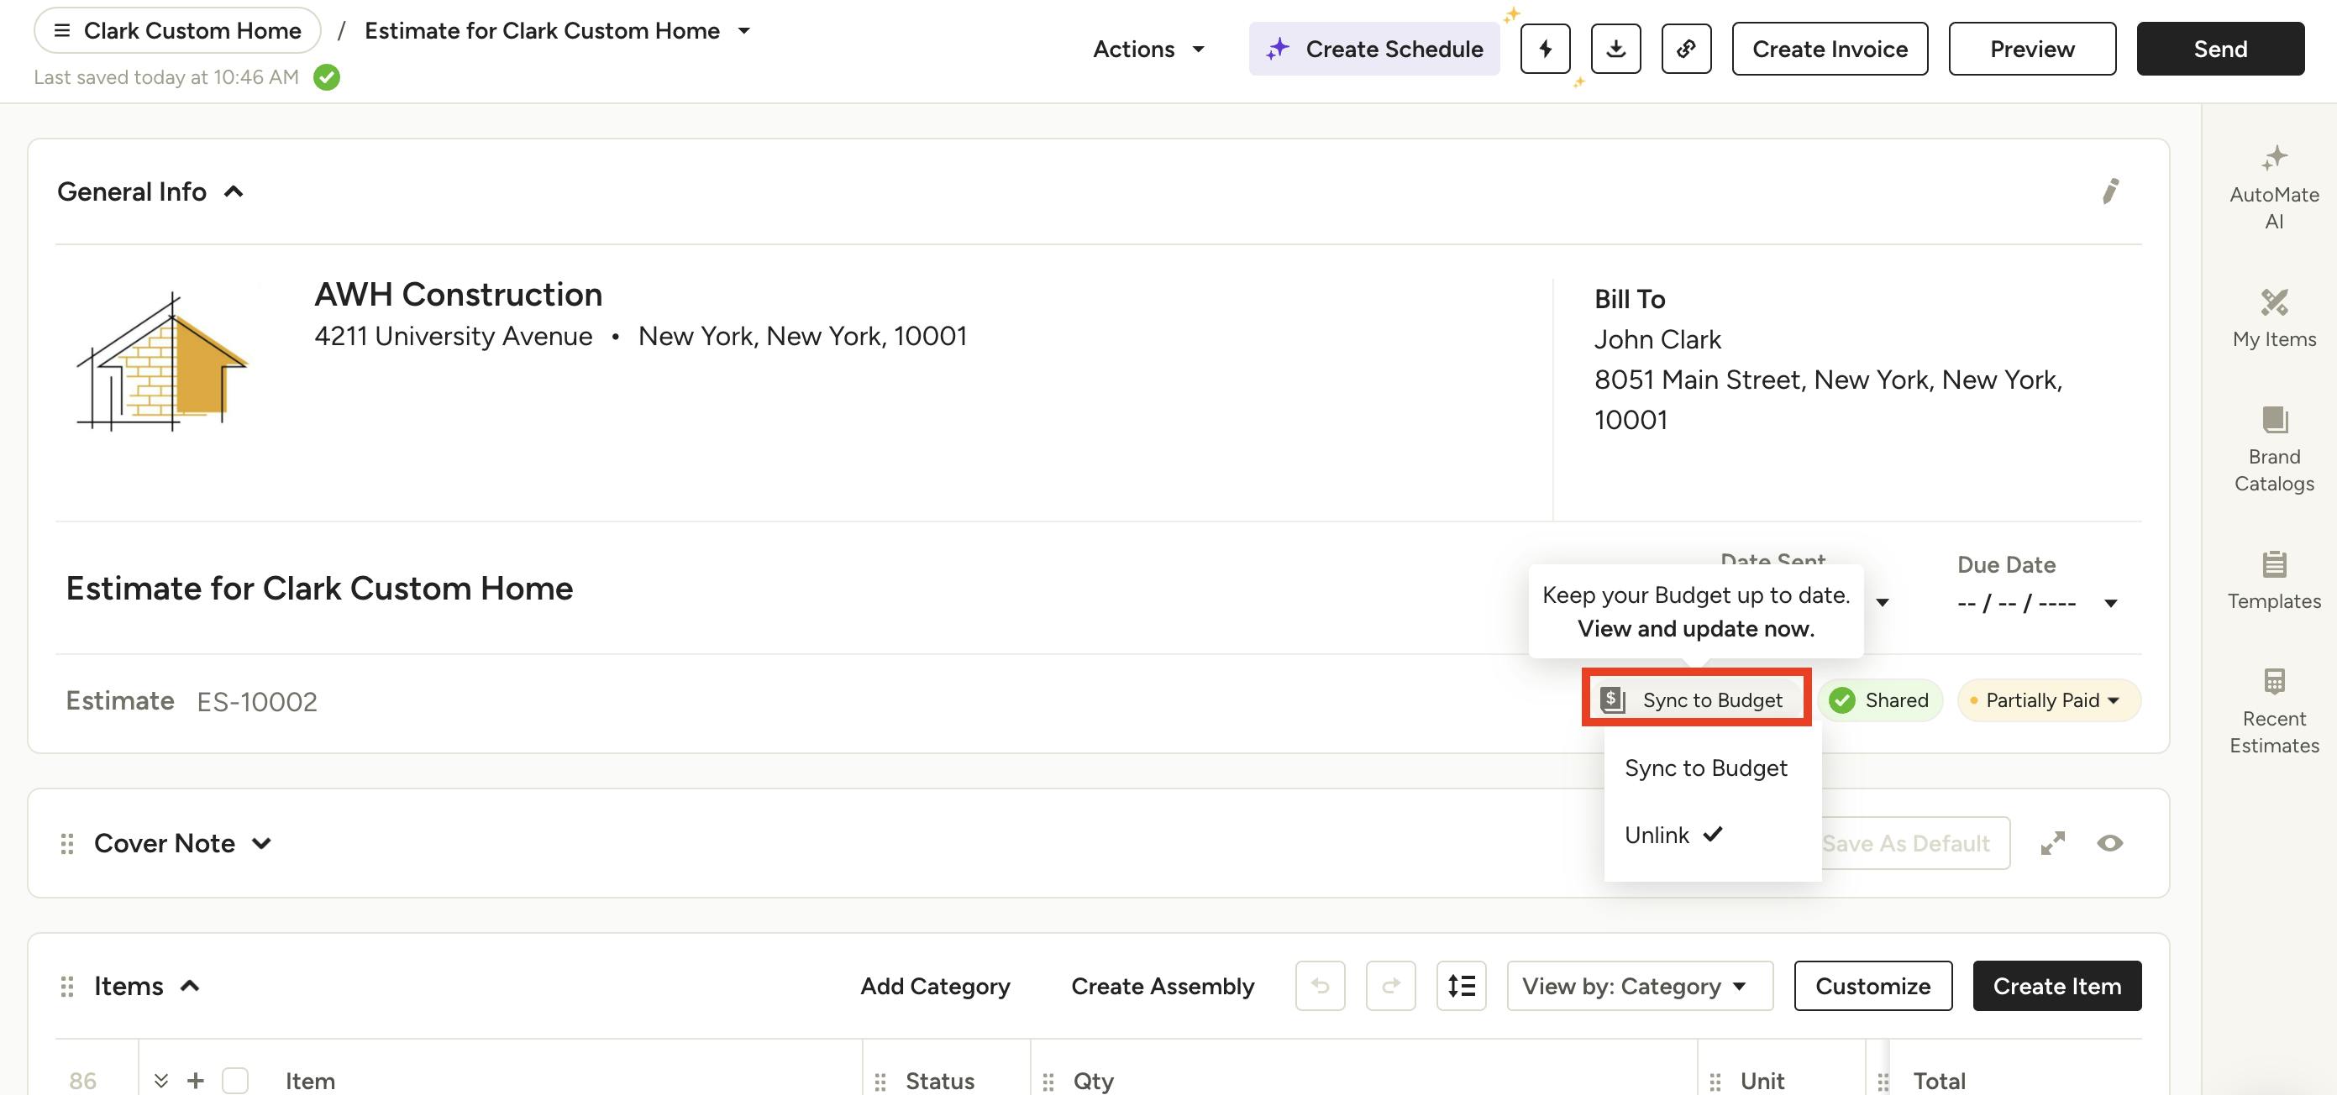Toggle the Cover Note visibility eye

coord(2109,844)
